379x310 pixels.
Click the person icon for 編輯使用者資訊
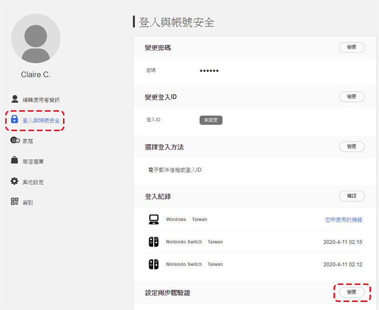click(x=15, y=99)
